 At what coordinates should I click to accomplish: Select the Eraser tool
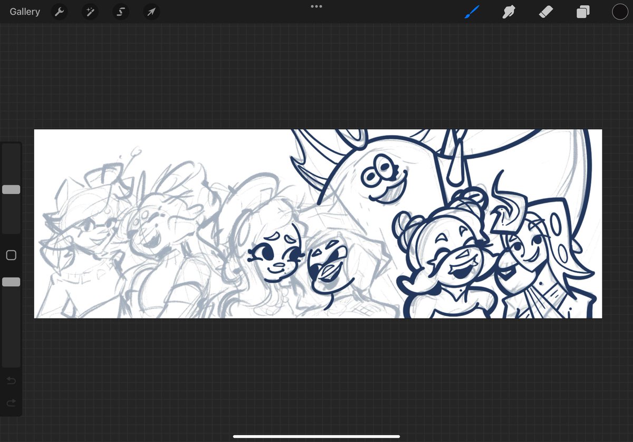click(x=546, y=12)
